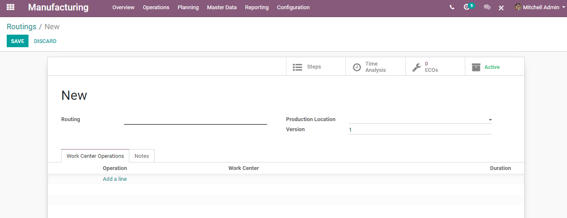567x218 pixels.
Task: Open the 0 ECOs stat button
Action: 435,66
